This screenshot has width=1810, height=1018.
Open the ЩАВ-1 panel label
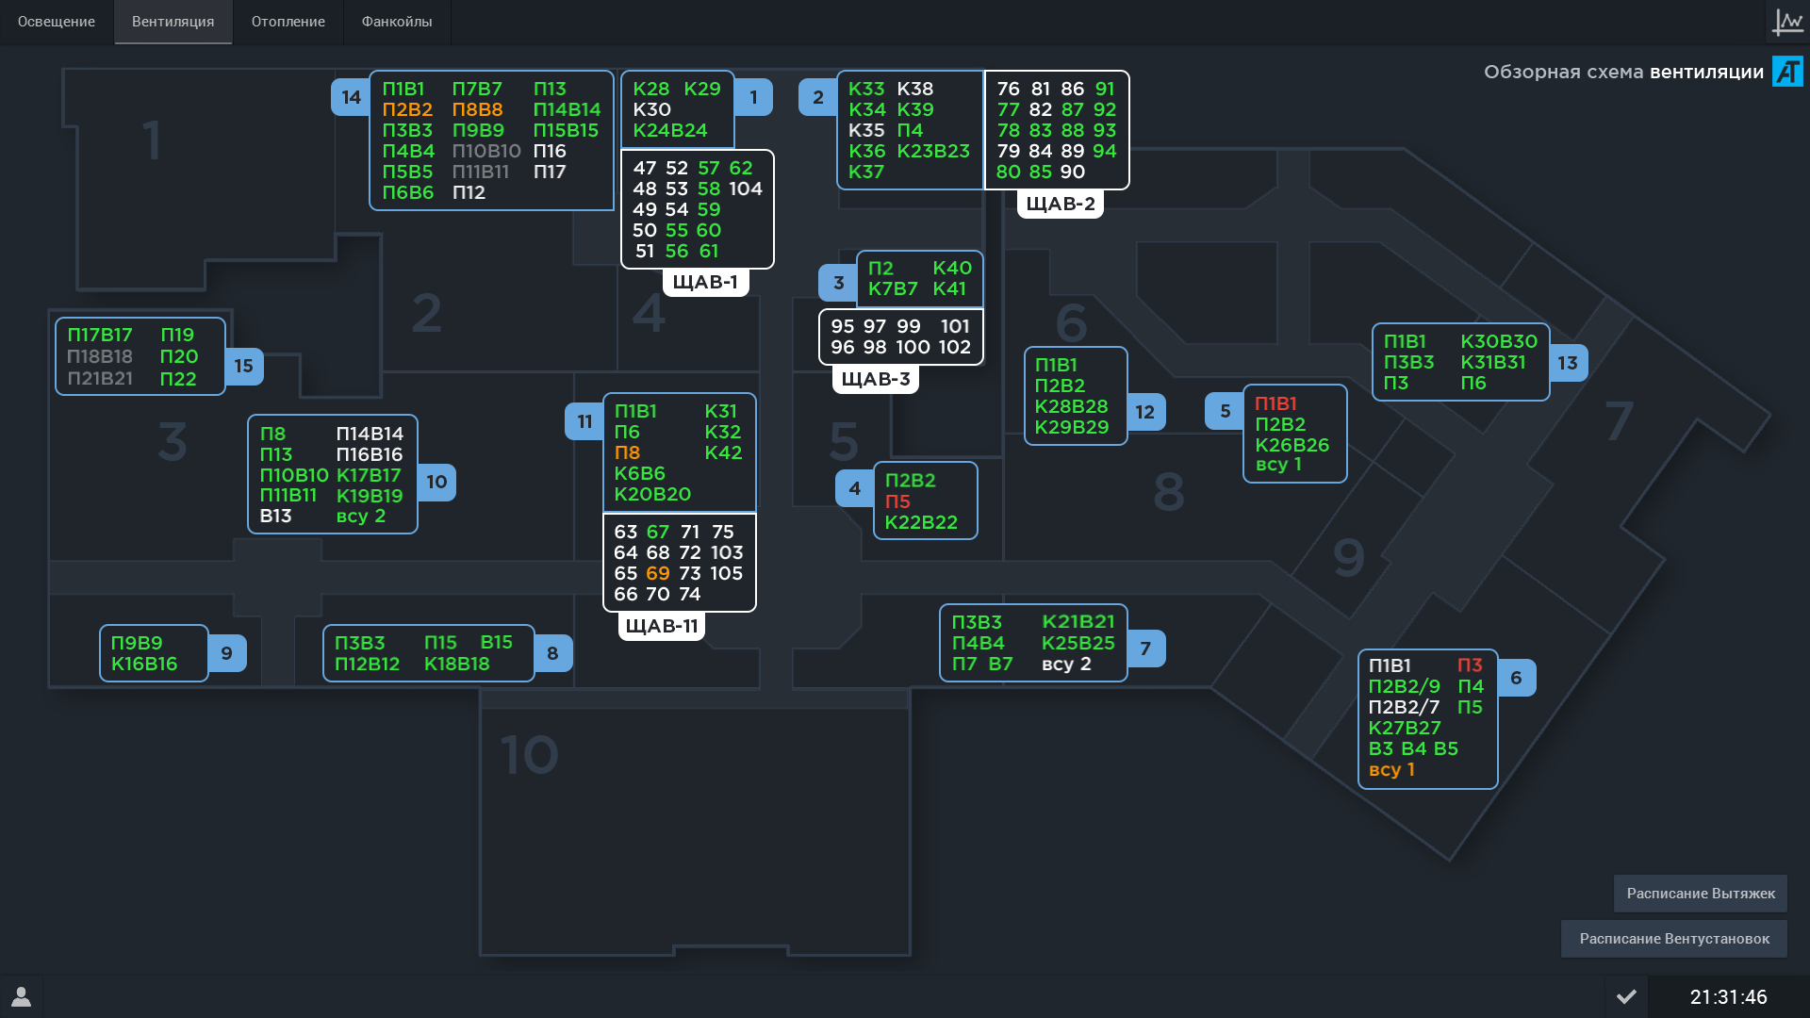(x=705, y=282)
